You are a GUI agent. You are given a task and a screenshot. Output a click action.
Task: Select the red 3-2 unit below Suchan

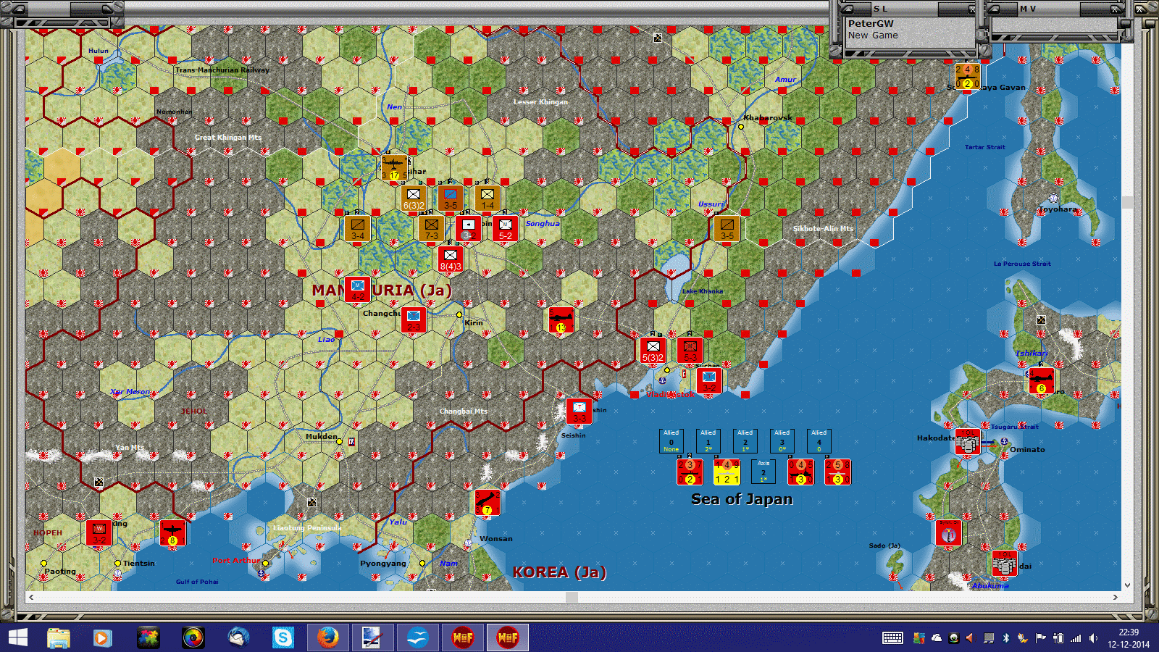(x=709, y=380)
